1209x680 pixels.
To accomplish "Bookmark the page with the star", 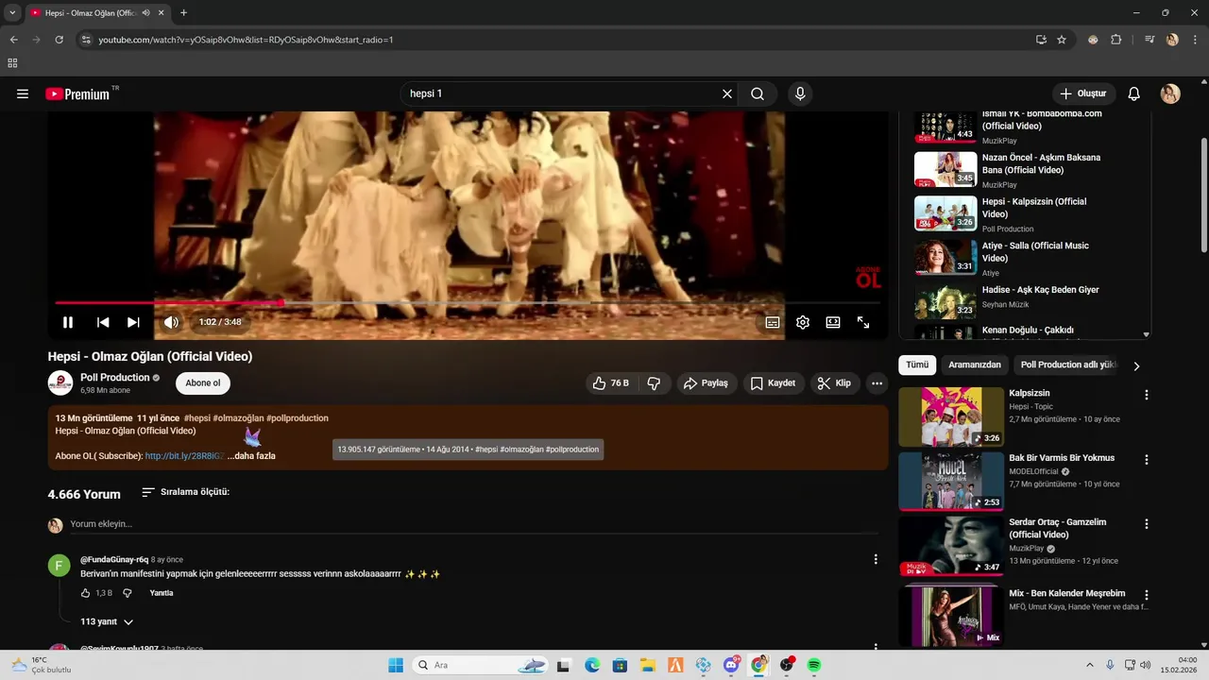I will coord(1062,40).
